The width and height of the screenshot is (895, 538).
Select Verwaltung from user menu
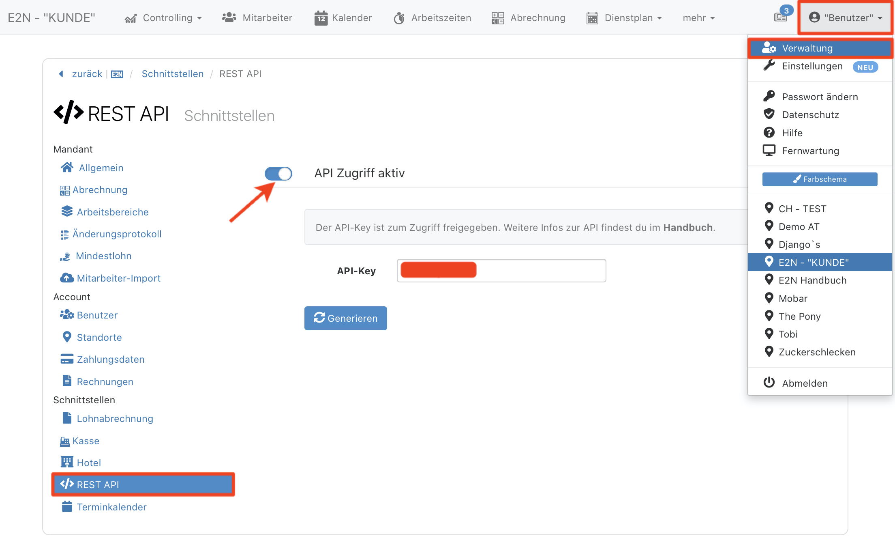[x=821, y=47]
